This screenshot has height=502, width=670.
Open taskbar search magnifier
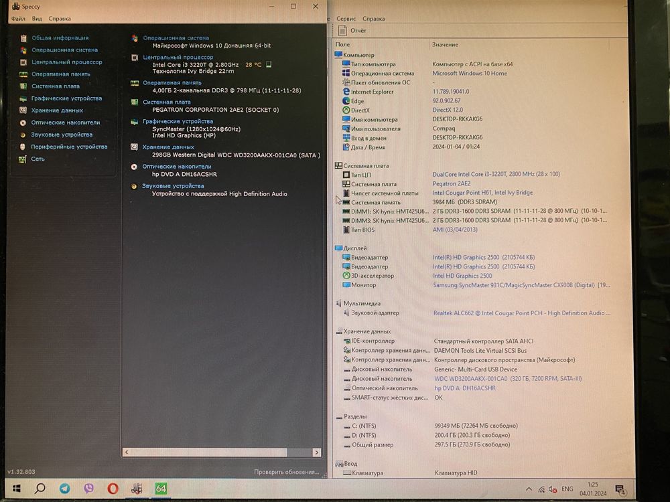pyautogui.click(x=40, y=488)
